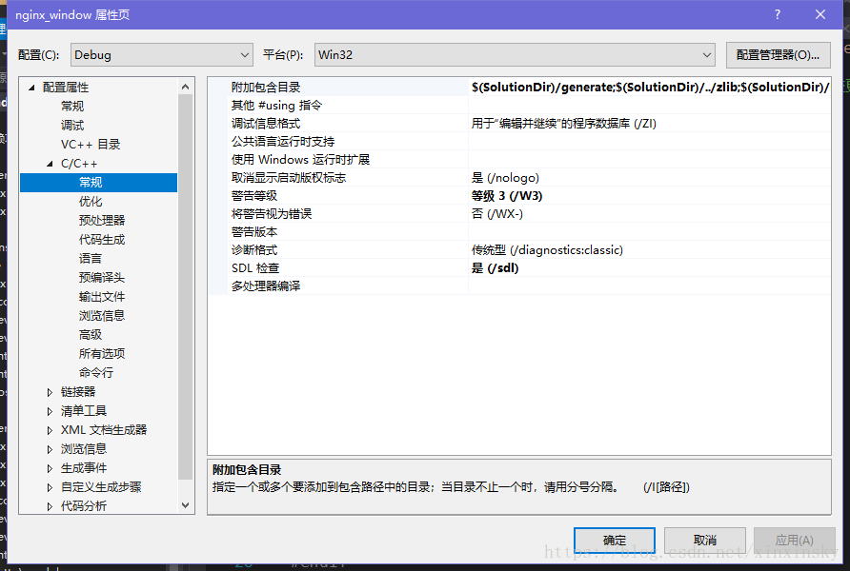The height and width of the screenshot is (571, 850).
Task: Click the 传统型 (/diagnostics:classic) value
Action: (547, 250)
